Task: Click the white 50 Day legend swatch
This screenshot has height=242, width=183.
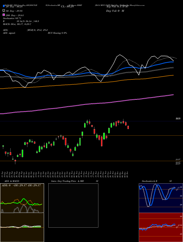Action: (x=4, y=10)
